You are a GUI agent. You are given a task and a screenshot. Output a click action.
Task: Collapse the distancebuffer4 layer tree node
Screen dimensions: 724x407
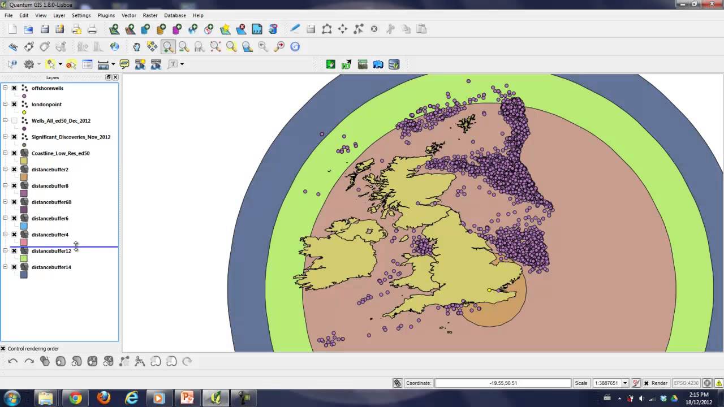pyautogui.click(x=5, y=235)
